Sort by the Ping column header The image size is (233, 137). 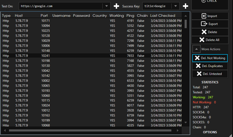point(130,16)
